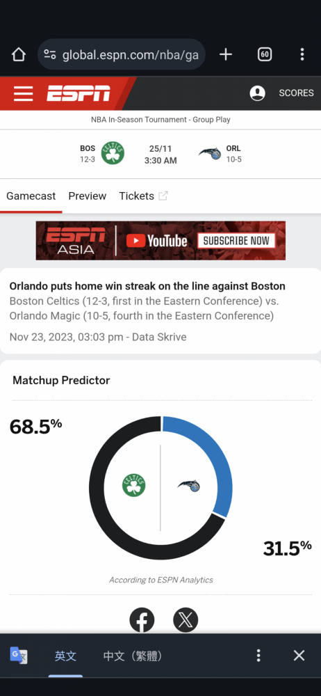Open the tab switcher showing 60
Viewport: 321px width, 696px height.
click(265, 54)
